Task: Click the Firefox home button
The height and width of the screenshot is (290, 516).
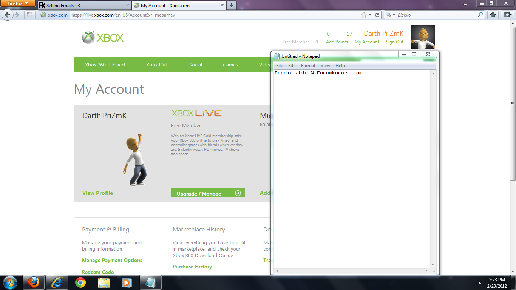Action: (x=493, y=15)
